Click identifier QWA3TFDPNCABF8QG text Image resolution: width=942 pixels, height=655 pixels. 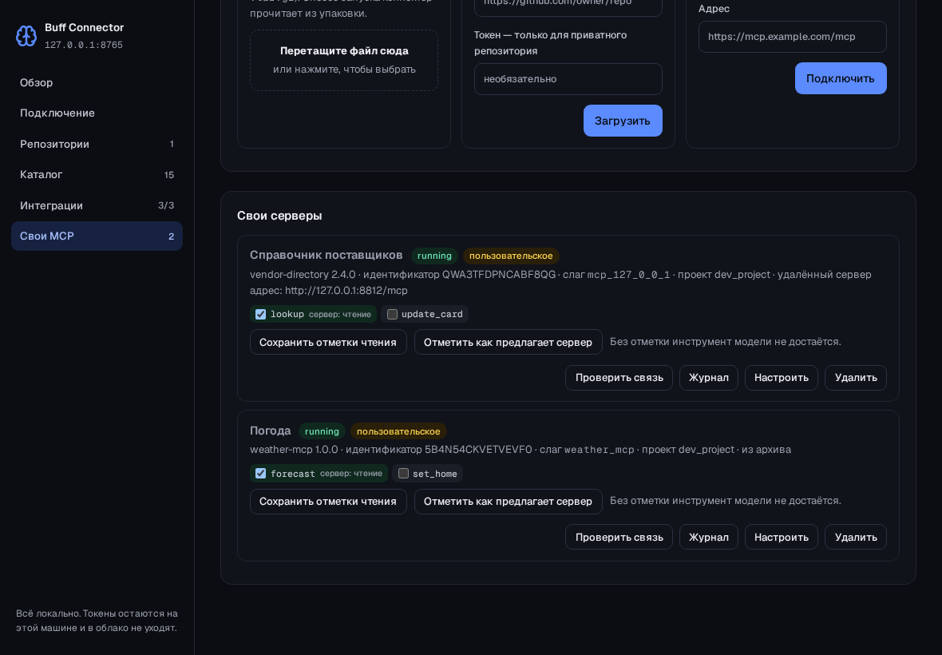tap(499, 275)
